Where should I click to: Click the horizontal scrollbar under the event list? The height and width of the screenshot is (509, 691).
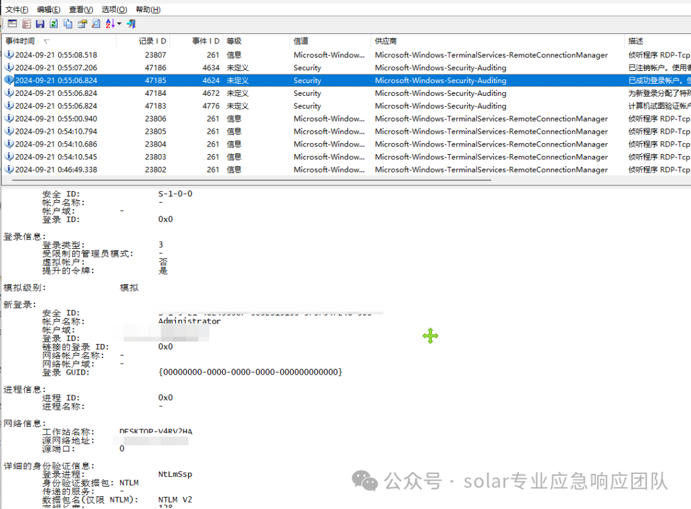(251, 180)
